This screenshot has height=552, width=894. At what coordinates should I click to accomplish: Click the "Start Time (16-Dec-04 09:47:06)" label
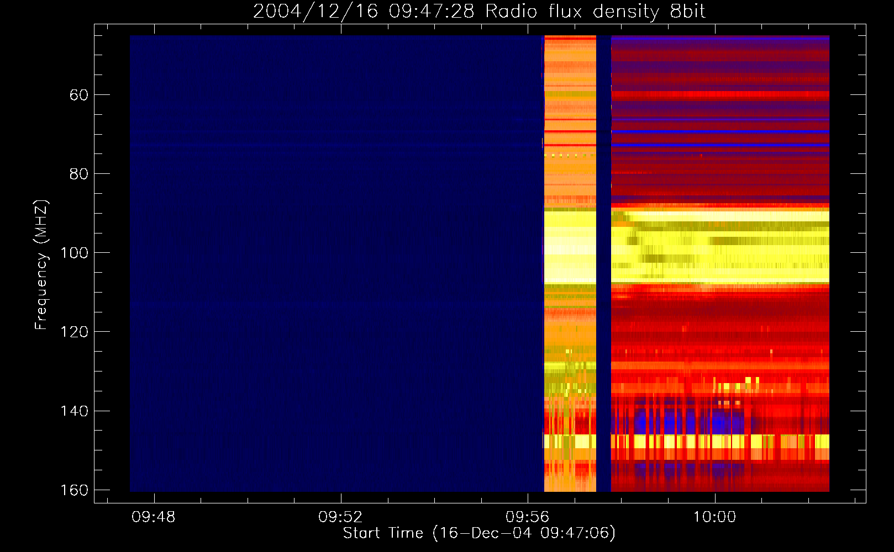click(x=479, y=533)
